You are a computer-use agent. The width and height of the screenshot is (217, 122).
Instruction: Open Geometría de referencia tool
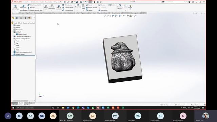[120, 6]
